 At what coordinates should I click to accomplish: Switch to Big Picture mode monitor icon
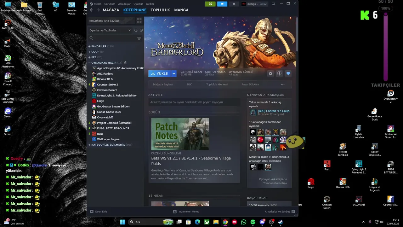273,4
